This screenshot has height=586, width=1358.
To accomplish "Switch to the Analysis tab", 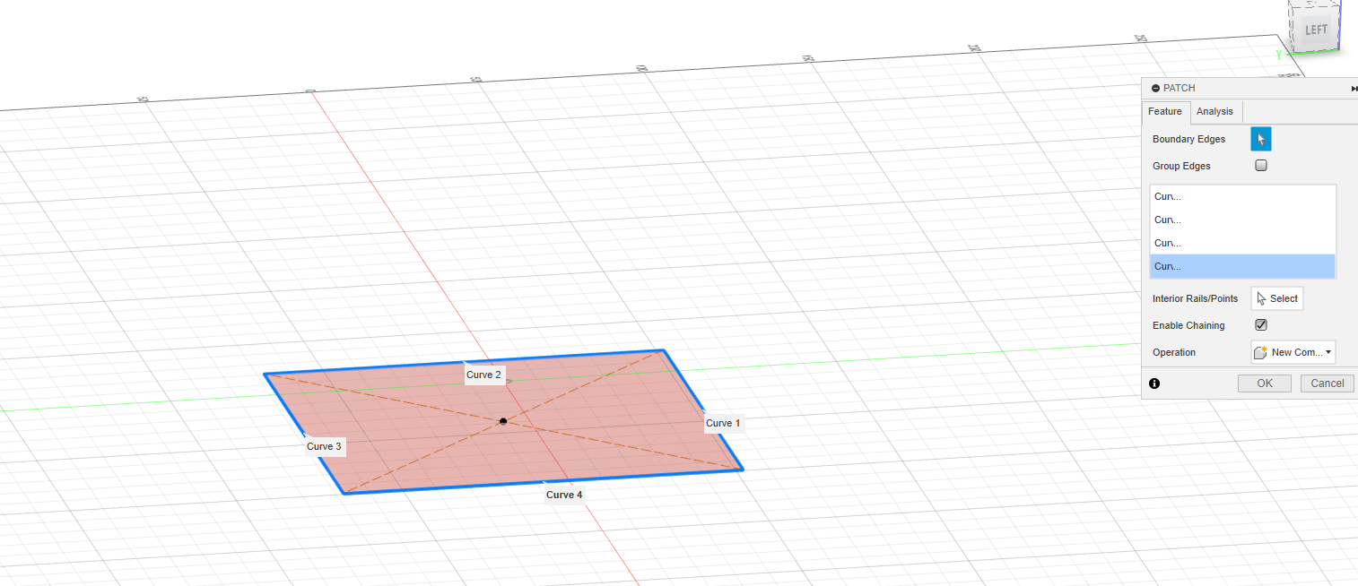I will pyautogui.click(x=1214, y=112).
